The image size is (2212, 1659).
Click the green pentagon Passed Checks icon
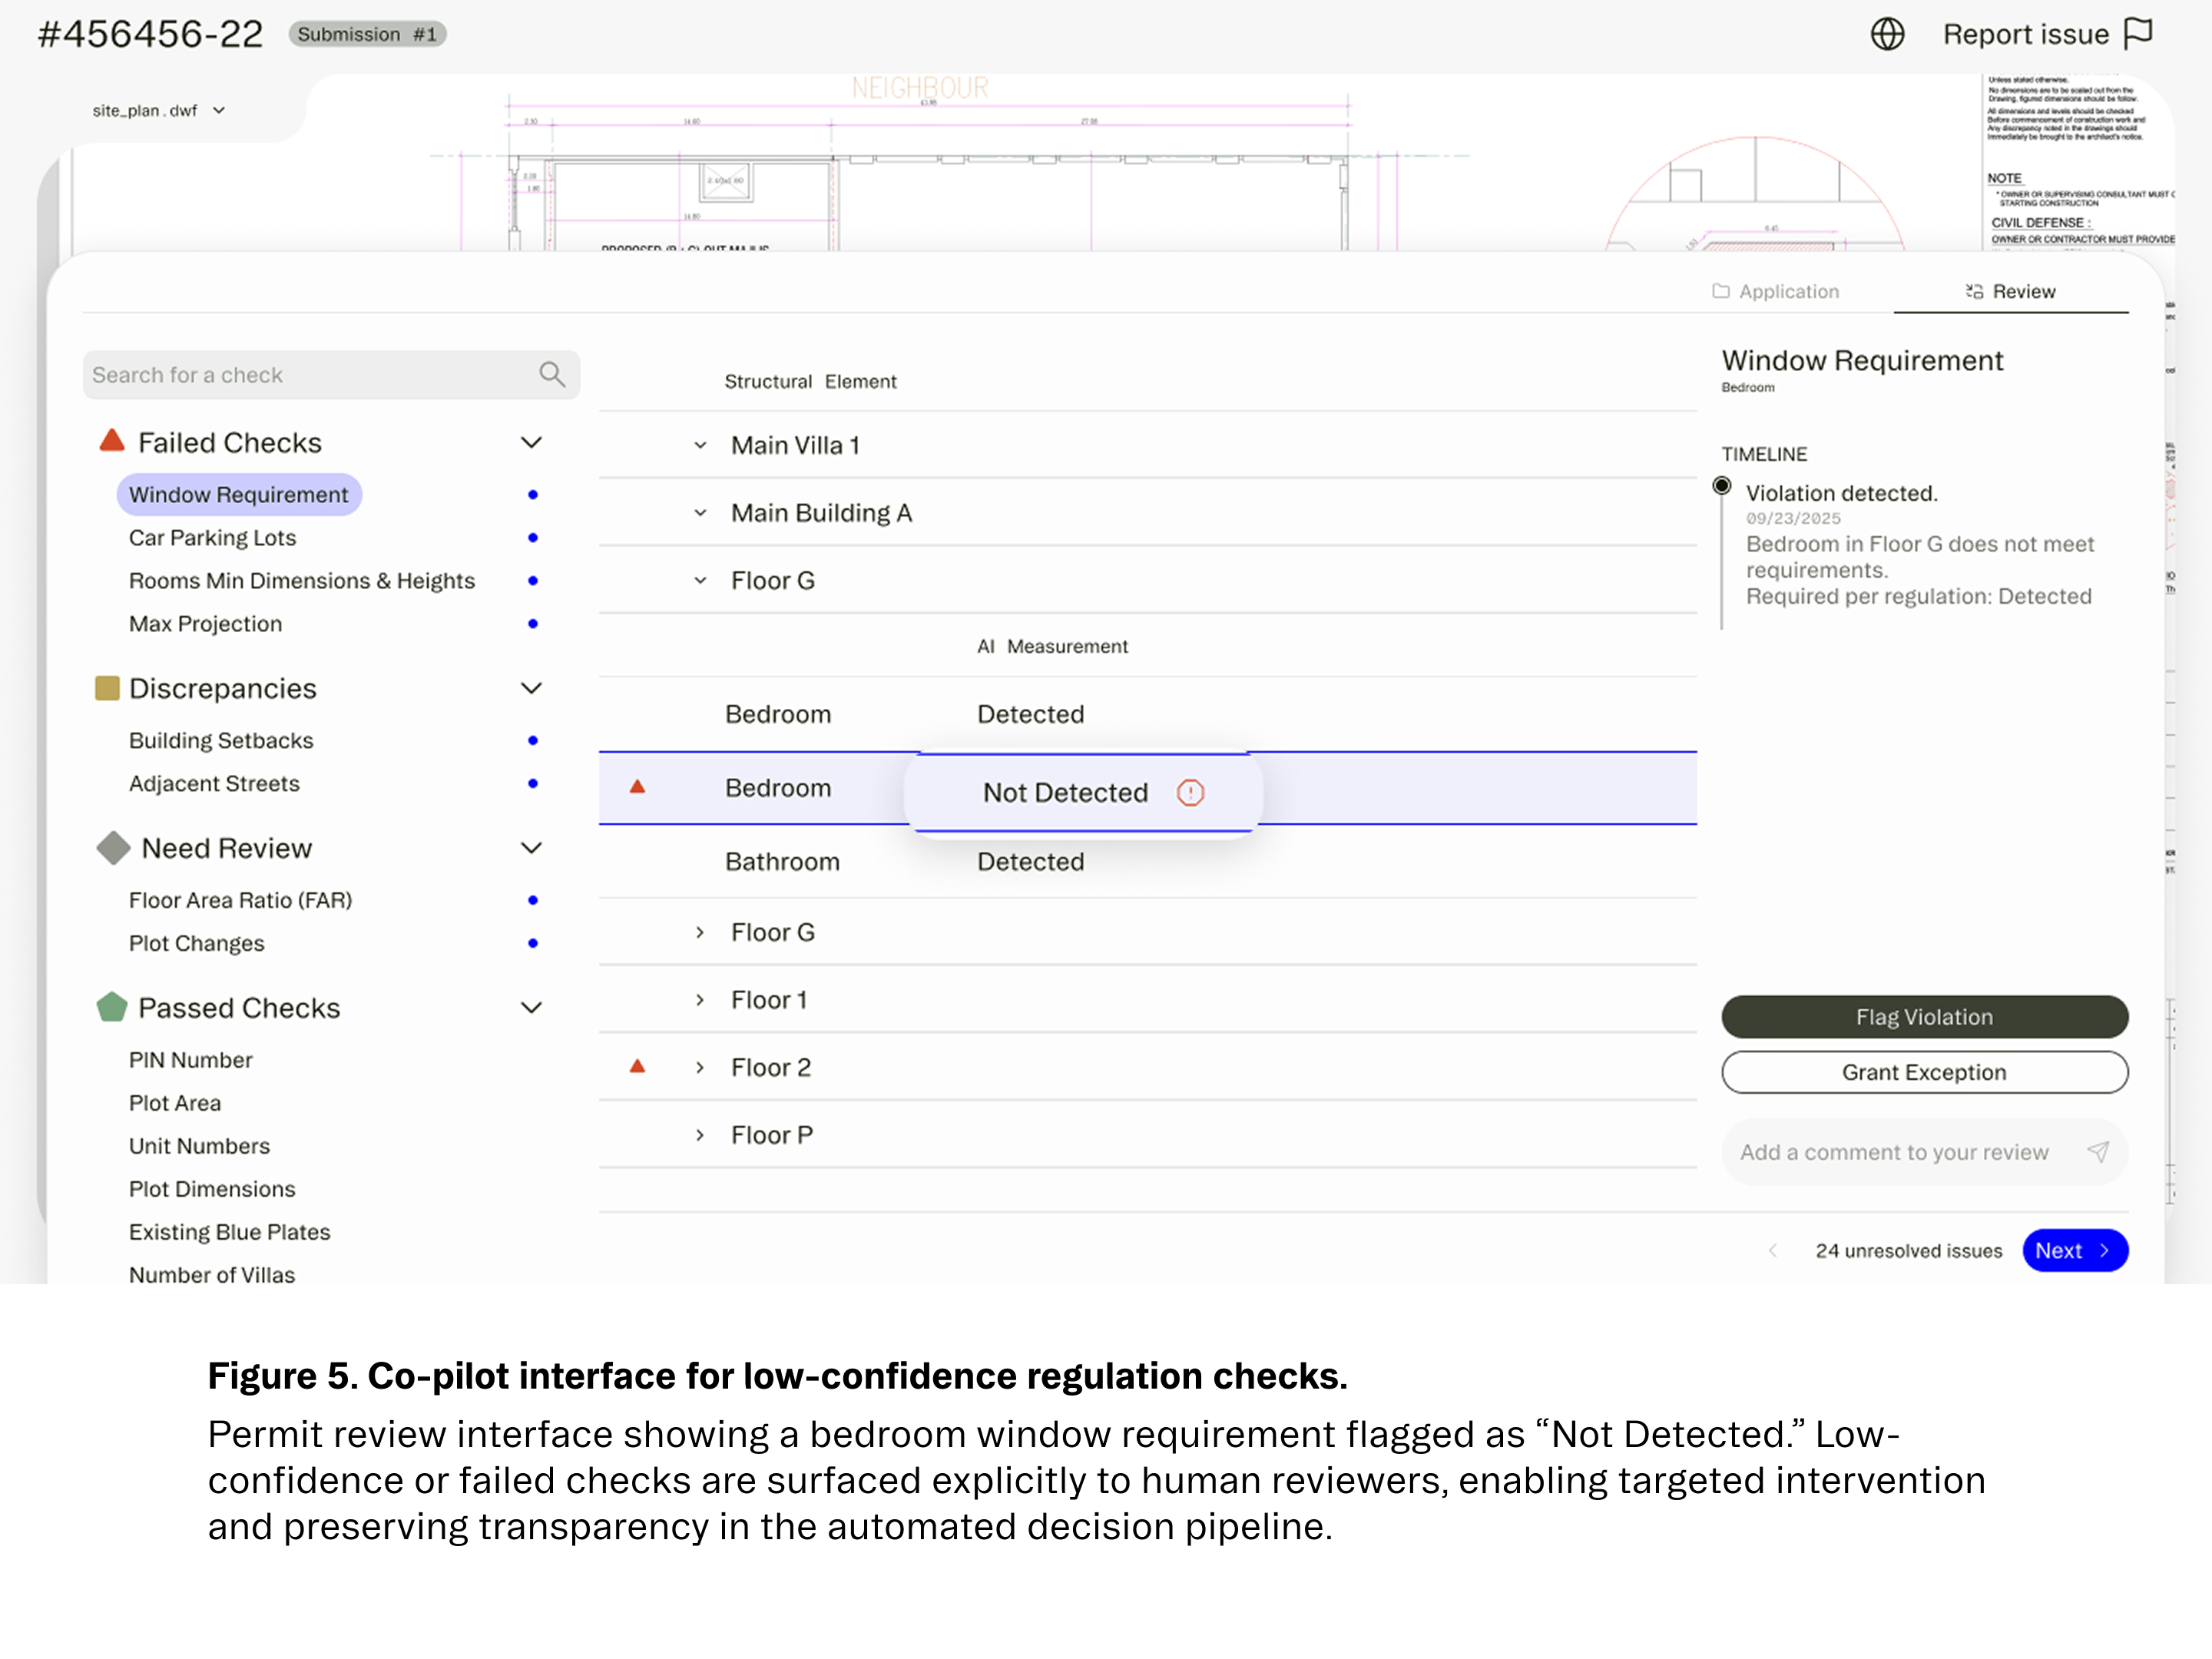(x=112, y=1007)
